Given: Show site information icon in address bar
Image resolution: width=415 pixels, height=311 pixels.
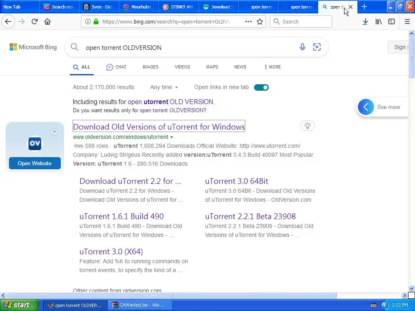Looking at the screenshot, I should pyautogui.click(x=88, y=21).
